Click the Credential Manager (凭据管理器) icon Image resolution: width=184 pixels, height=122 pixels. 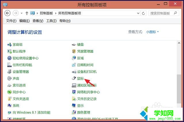coord(74,51)
